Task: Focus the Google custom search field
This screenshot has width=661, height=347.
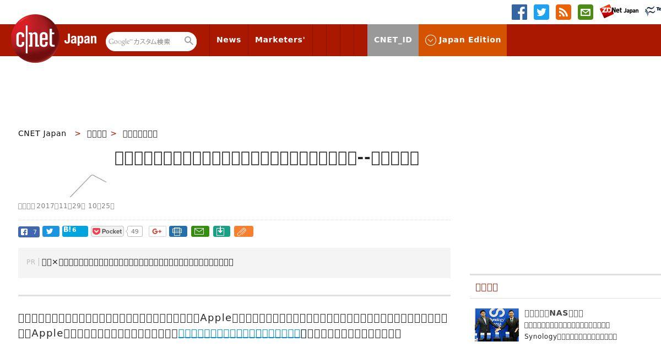Action: [x=144, y=41]
